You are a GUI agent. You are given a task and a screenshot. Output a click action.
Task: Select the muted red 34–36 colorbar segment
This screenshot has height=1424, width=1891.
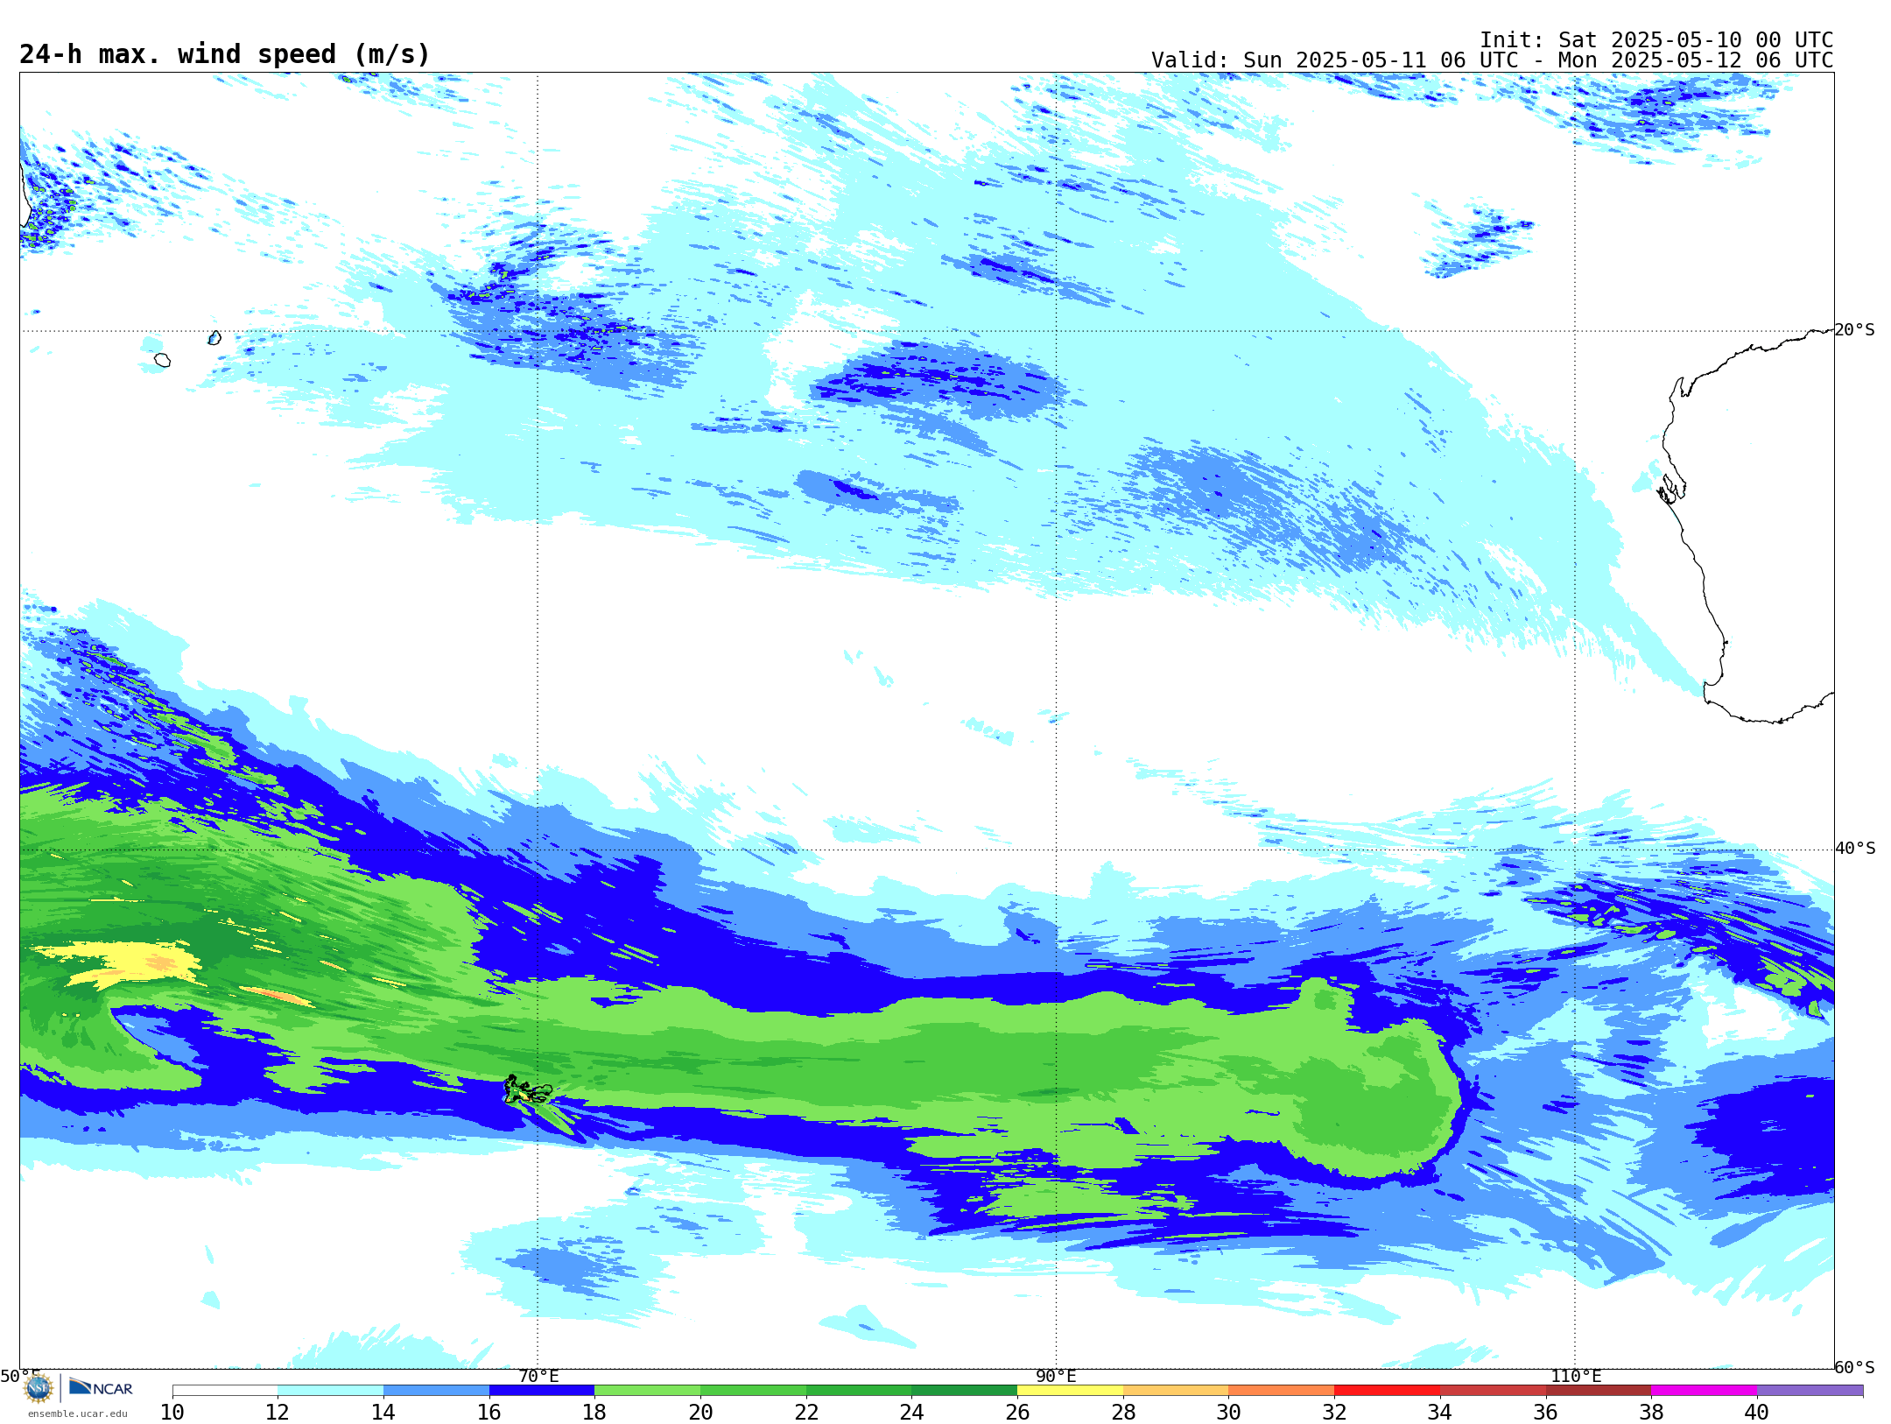(x=1493, y=1391)
